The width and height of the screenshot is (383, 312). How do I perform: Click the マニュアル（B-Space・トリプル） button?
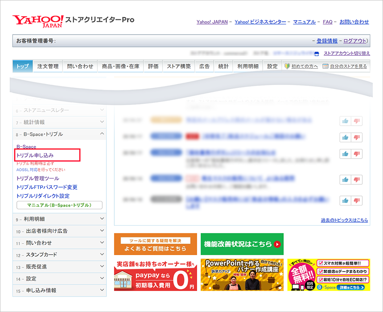point(59,205)
